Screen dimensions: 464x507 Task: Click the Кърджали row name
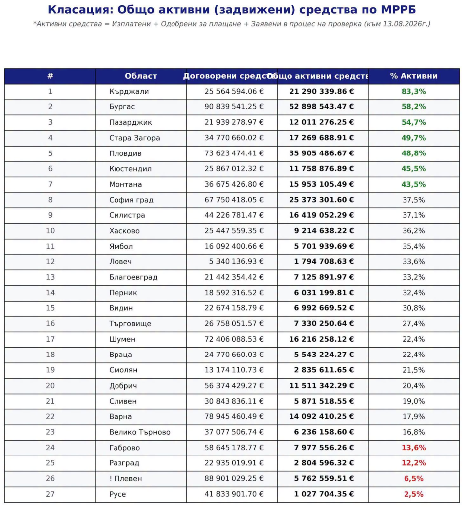(129, 92)
